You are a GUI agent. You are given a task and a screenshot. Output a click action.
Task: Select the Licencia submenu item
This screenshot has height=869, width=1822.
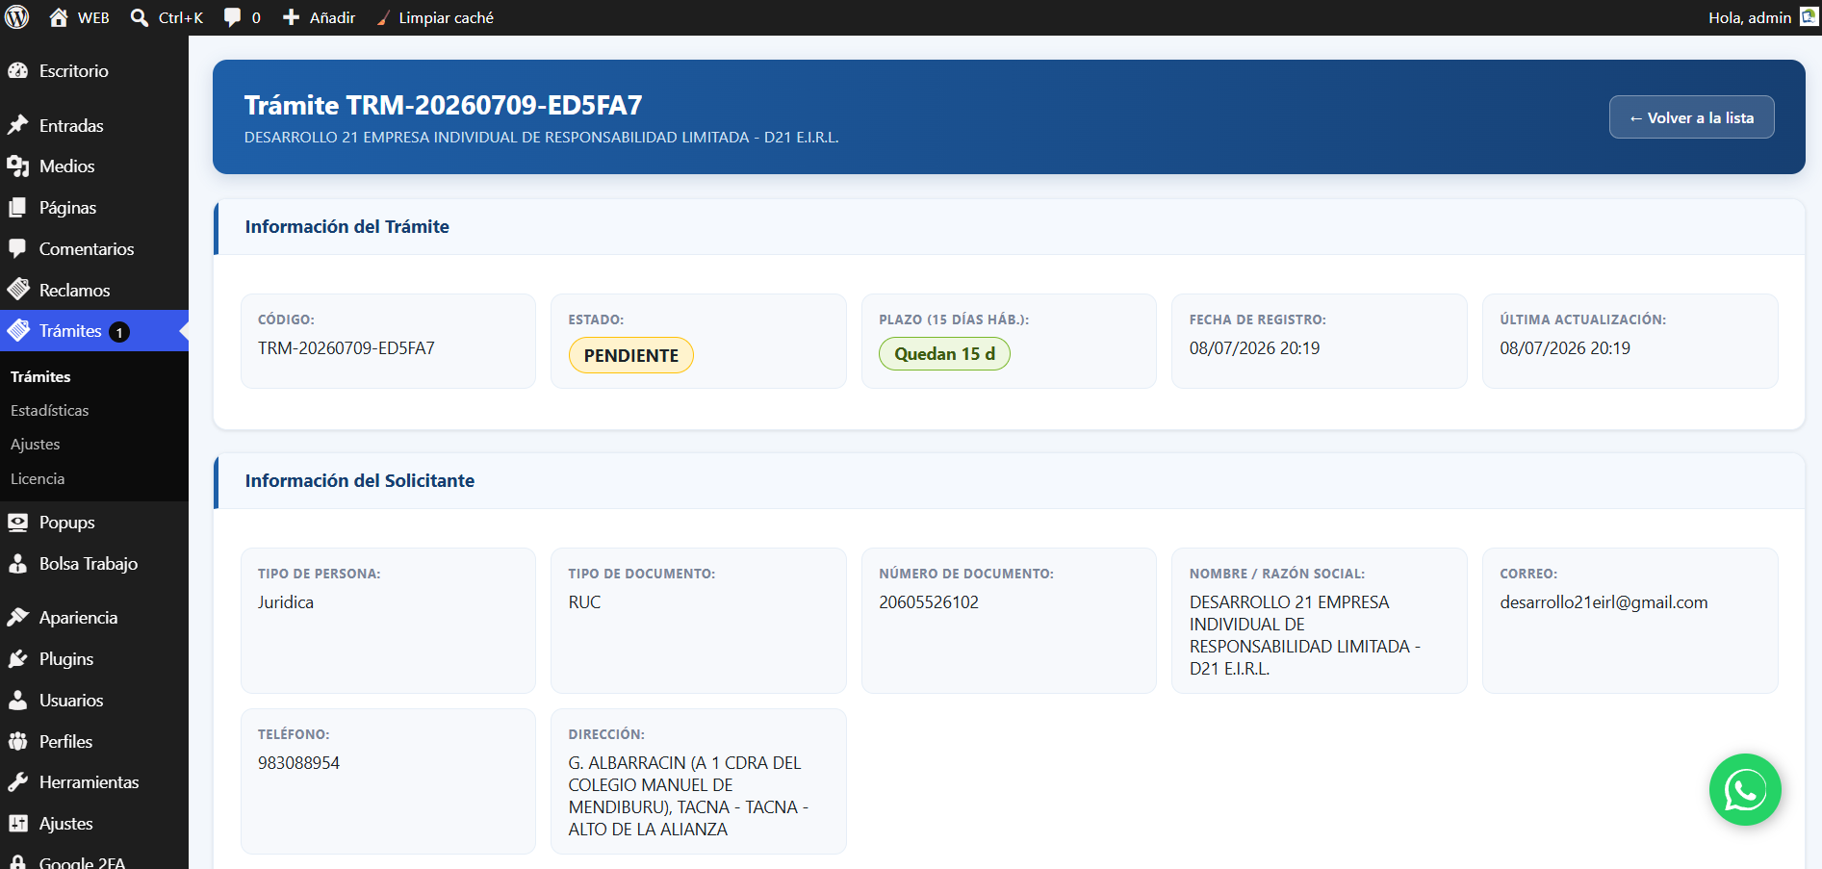38,478
